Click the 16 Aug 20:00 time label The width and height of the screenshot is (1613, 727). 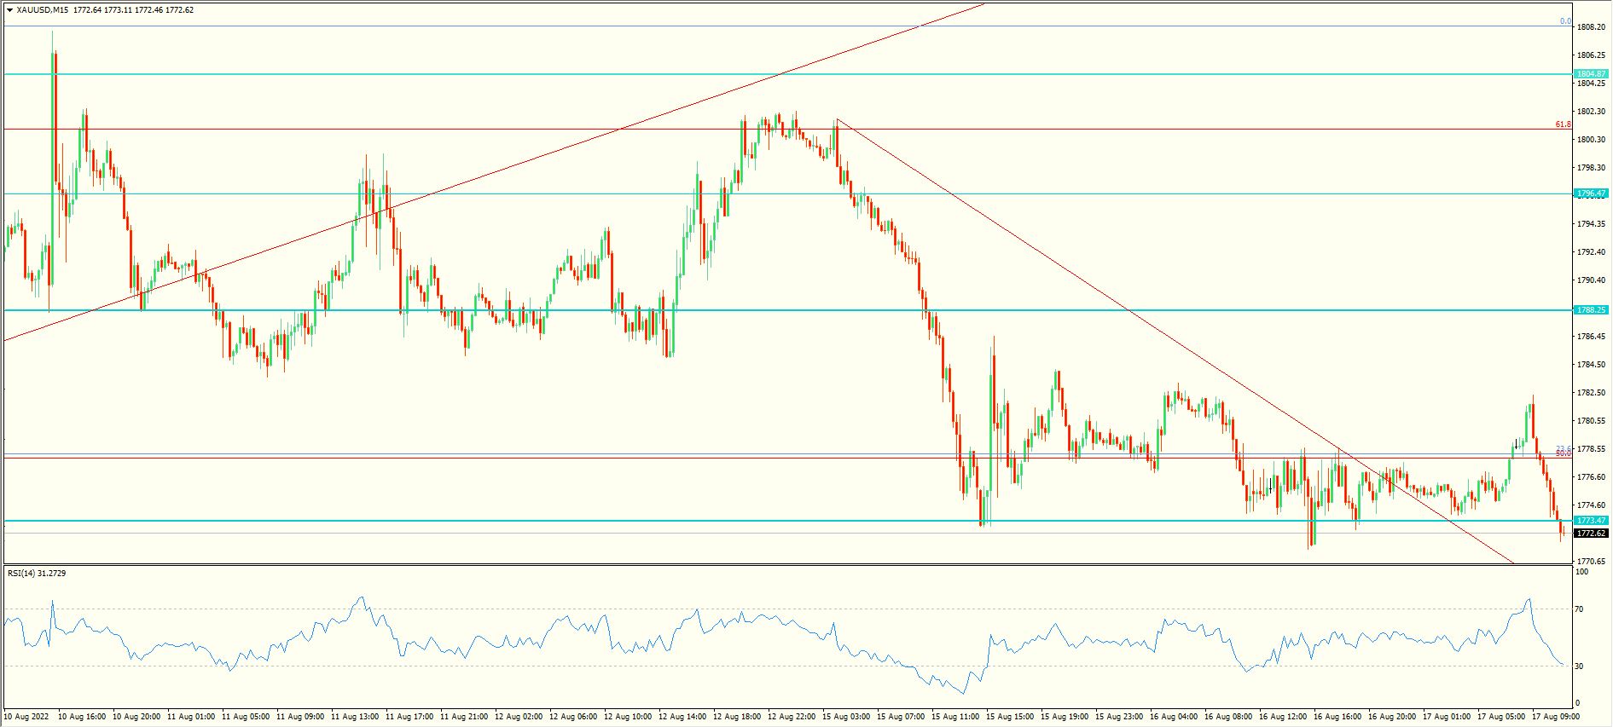1392,717
